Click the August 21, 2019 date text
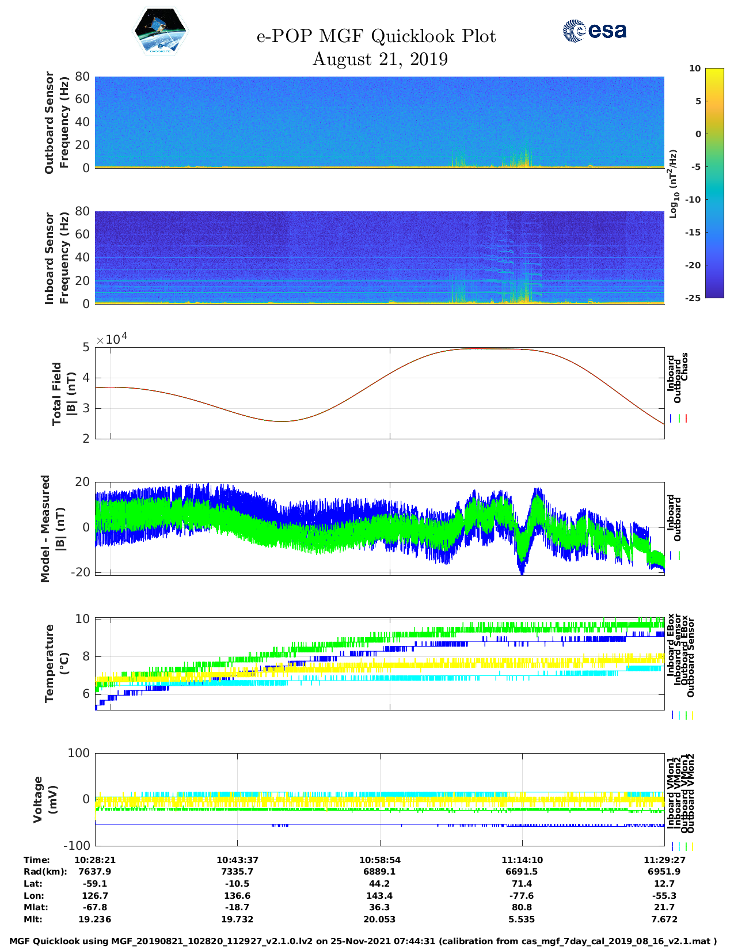This screenshot has height=950, width=734. [379, 59]
